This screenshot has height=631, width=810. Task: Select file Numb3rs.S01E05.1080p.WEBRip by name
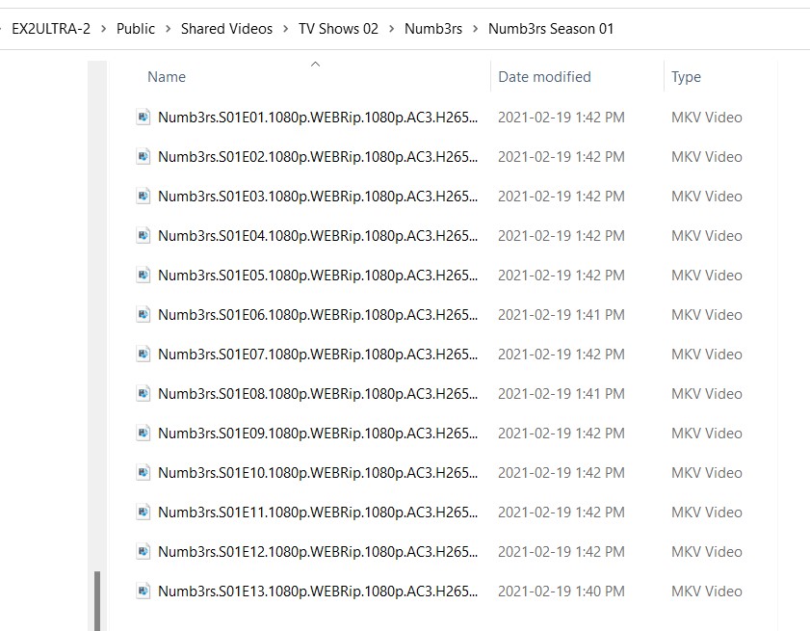coord(318,275)
